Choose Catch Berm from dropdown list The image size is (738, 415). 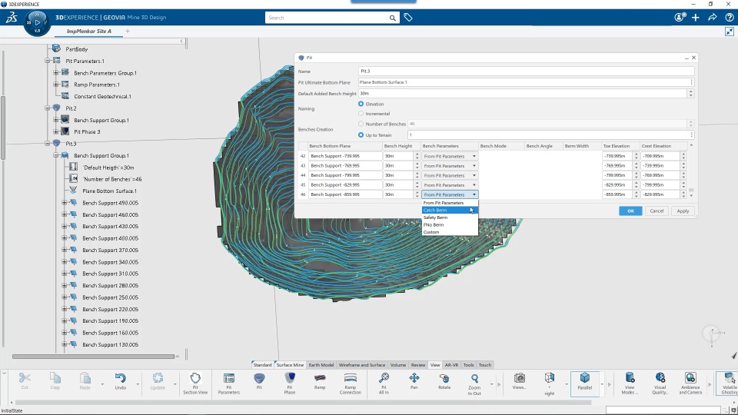point(450,211)
